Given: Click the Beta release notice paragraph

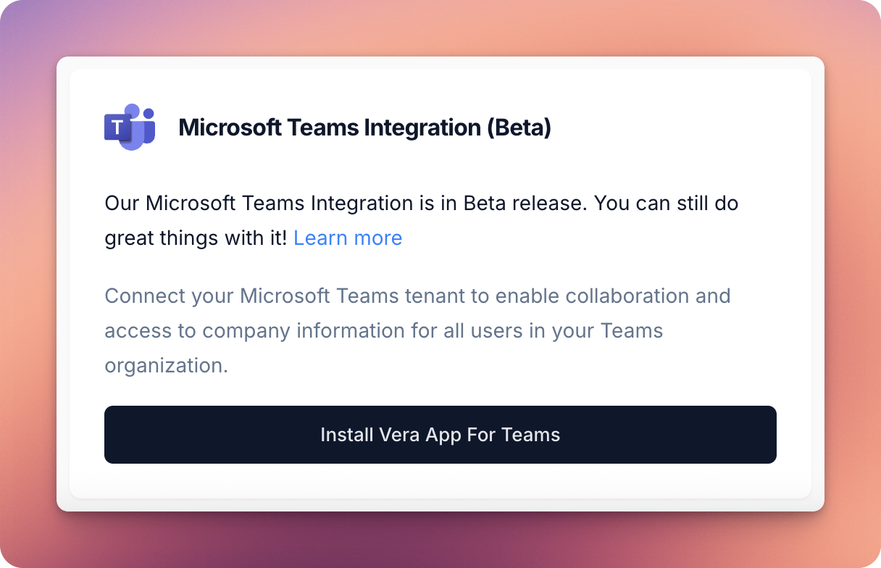Looking at the screenshot, I should coord(422,220).
